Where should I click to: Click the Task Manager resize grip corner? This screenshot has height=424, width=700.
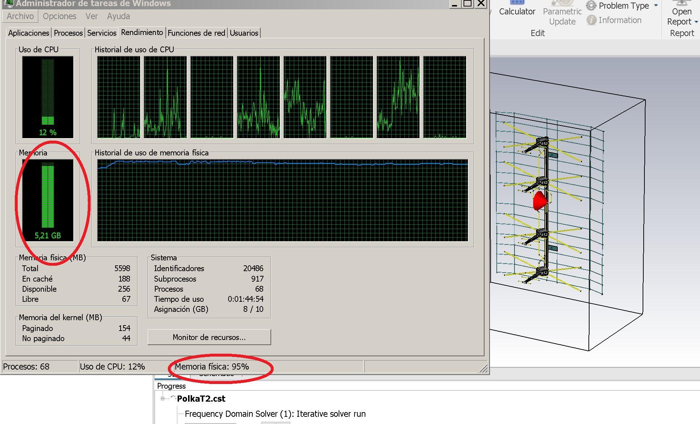coord(483,368)
